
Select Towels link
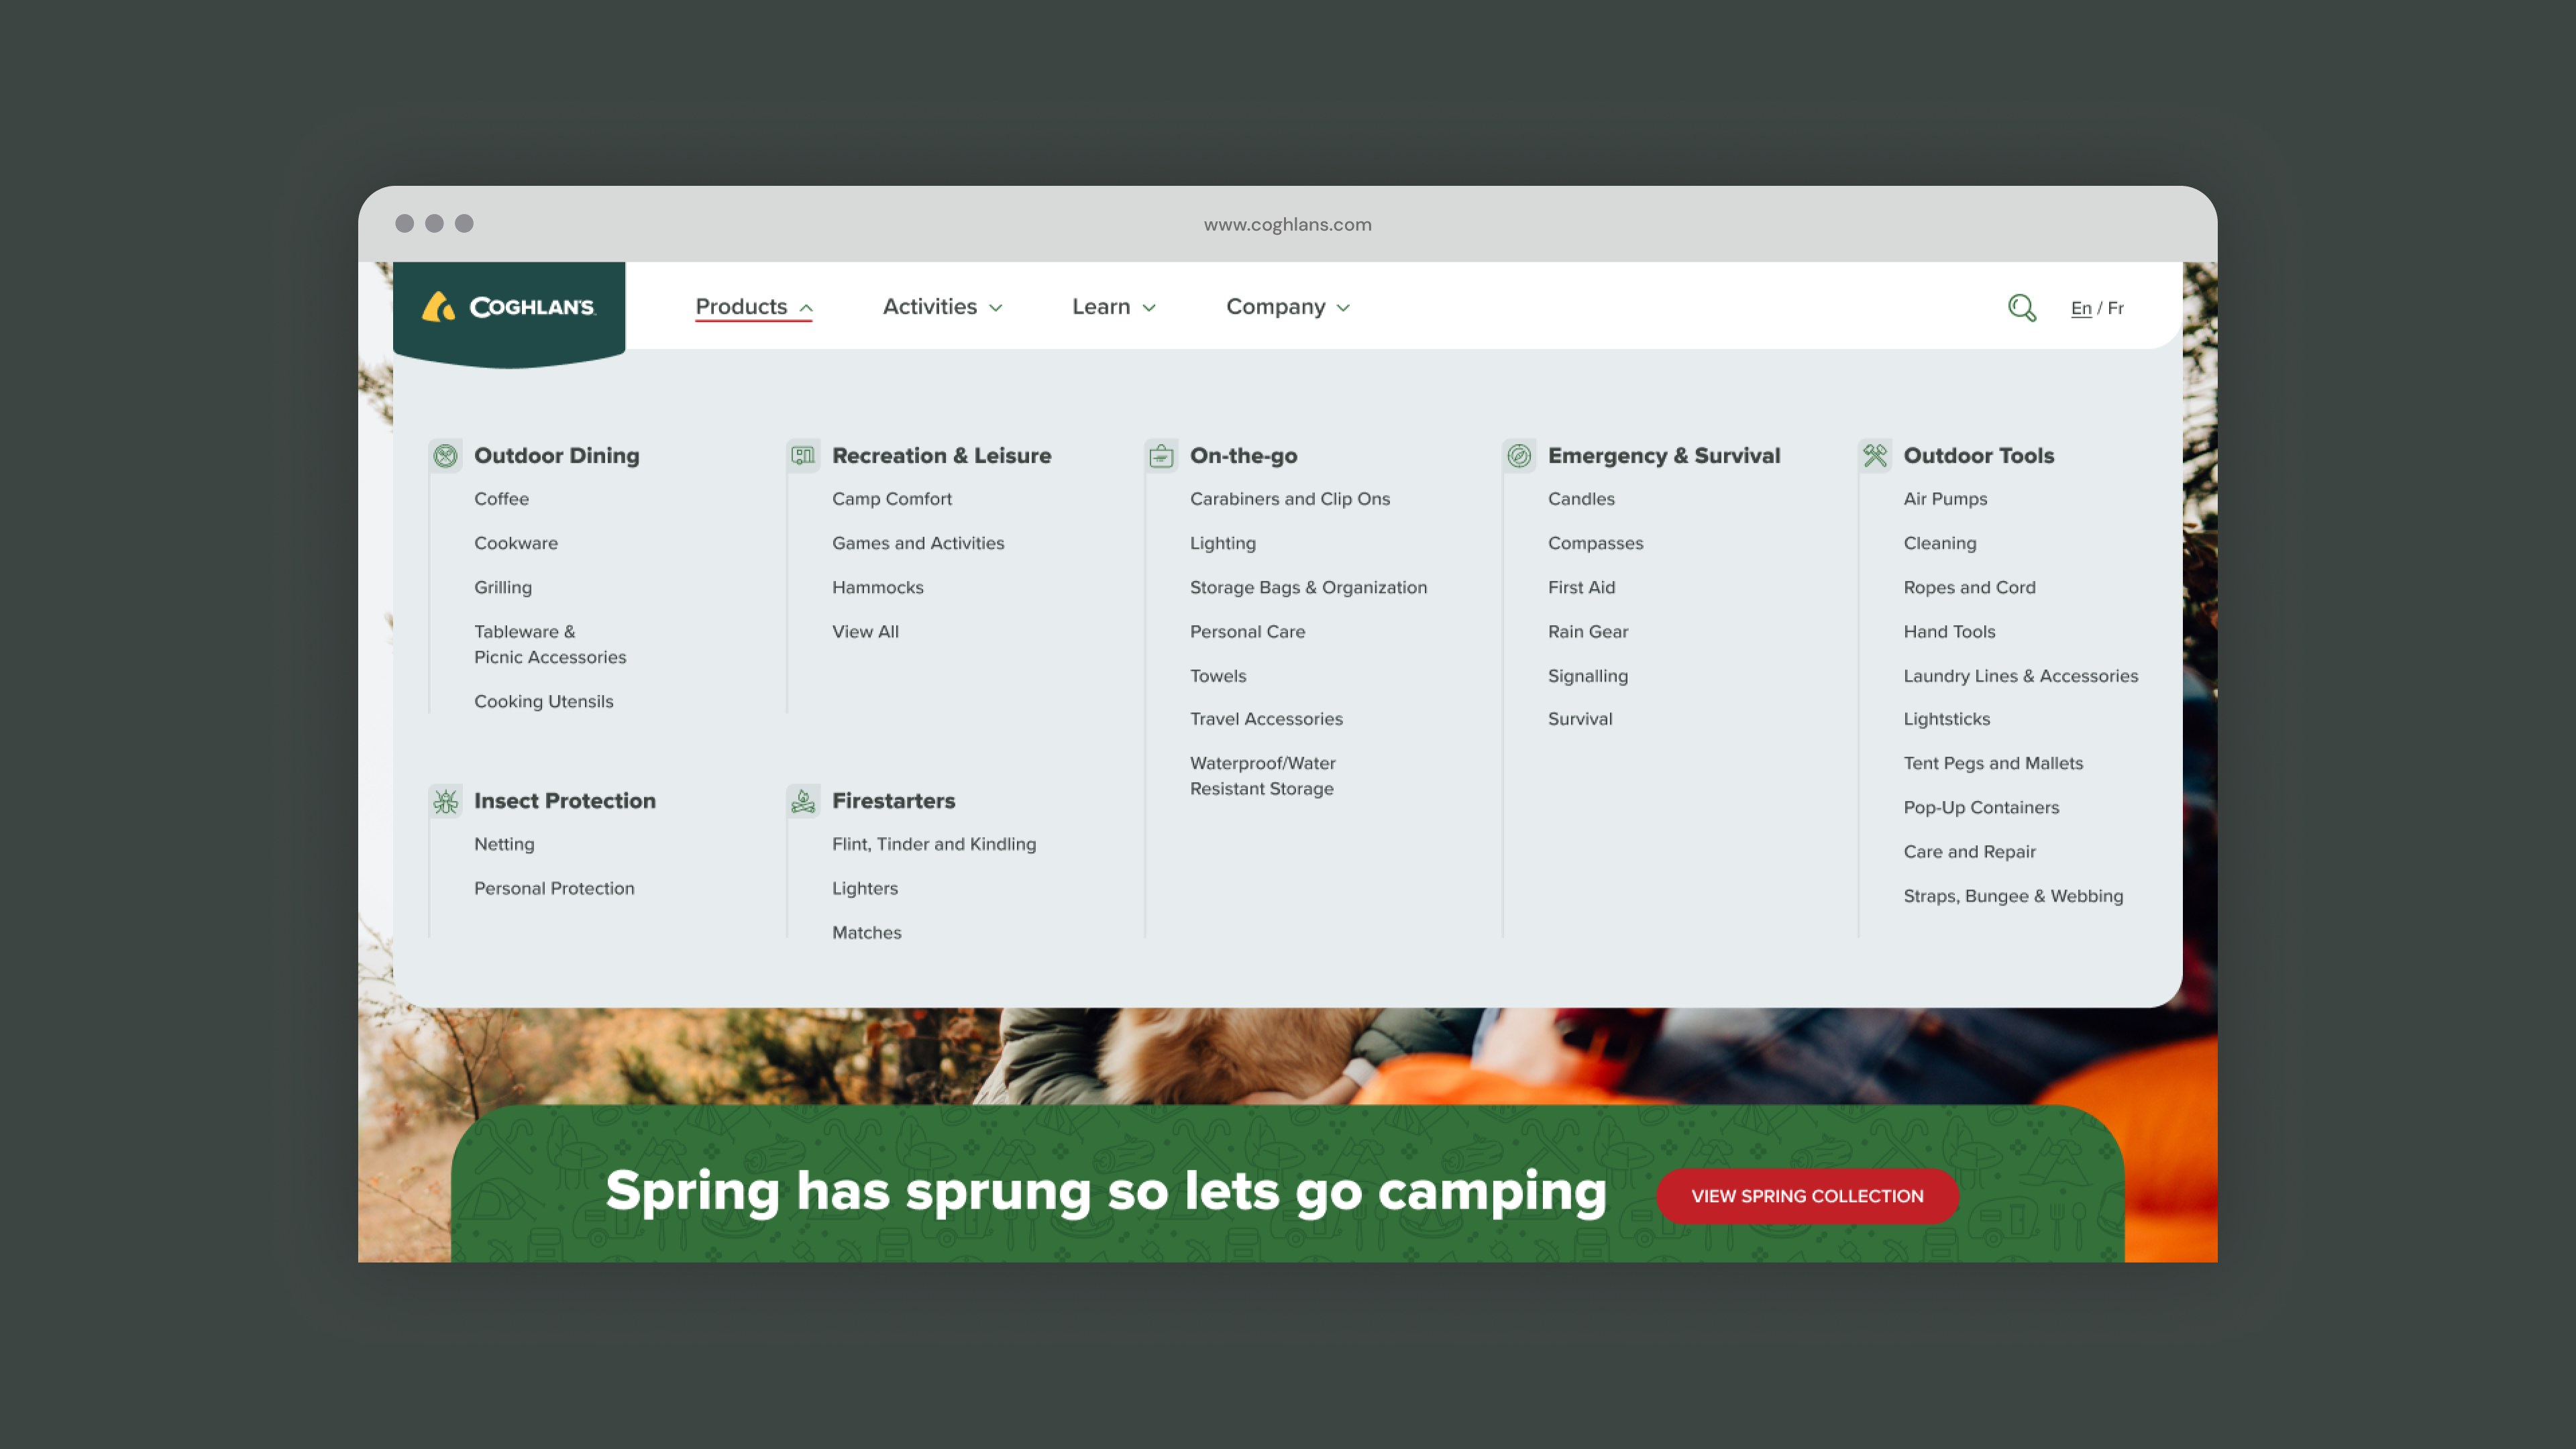[1218, 676]
